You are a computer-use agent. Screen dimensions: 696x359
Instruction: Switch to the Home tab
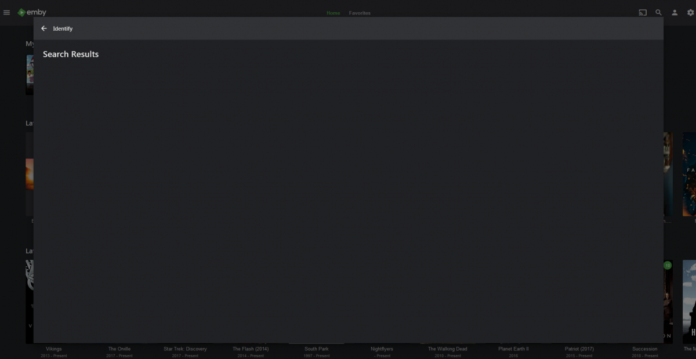coord(333,13)
